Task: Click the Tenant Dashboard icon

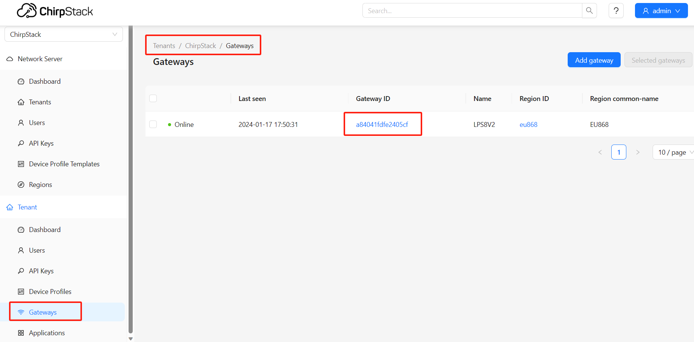Action: (x=21, y=230)
